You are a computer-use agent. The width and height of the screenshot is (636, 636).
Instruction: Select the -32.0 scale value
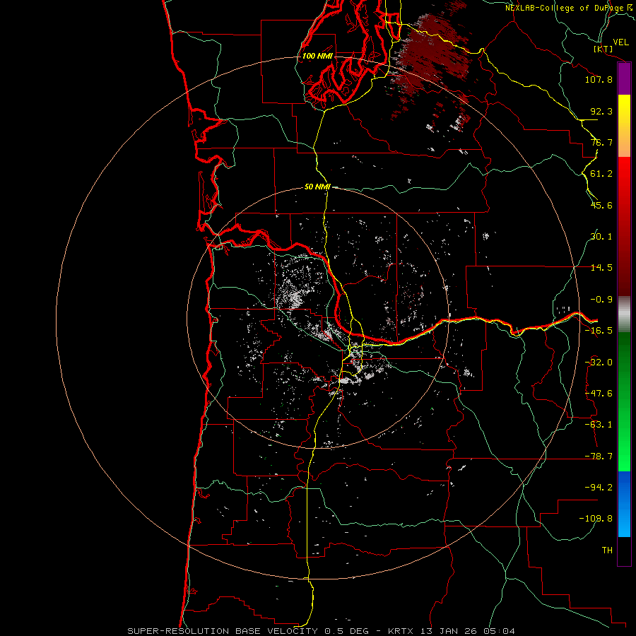pyautogui.click(x=599, y=363)
